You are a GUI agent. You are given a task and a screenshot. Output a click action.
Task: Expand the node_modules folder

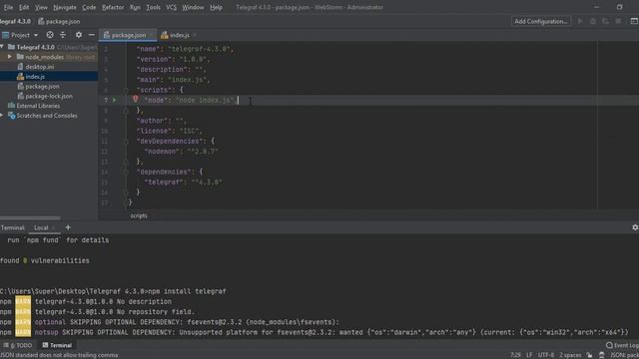click(10, 57)
